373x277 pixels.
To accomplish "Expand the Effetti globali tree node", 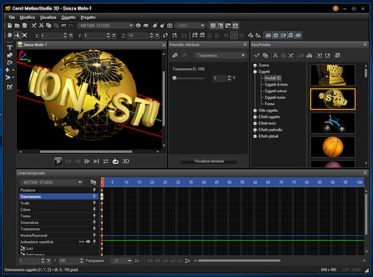I will (255, 136).
